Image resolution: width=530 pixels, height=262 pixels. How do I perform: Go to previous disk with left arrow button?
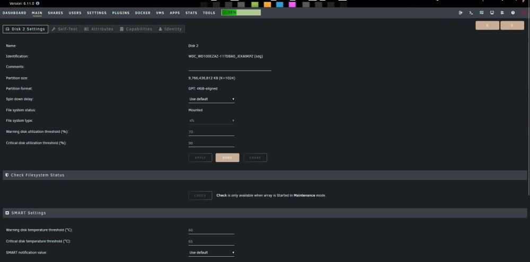[488, 25]
